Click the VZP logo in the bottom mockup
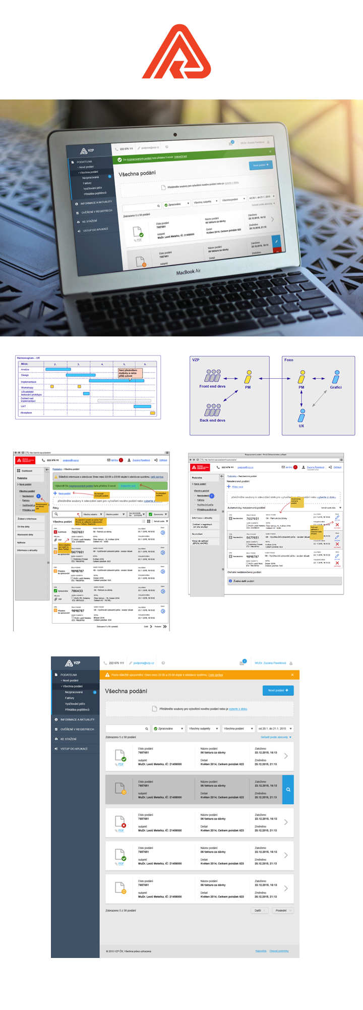 point(73,663)
